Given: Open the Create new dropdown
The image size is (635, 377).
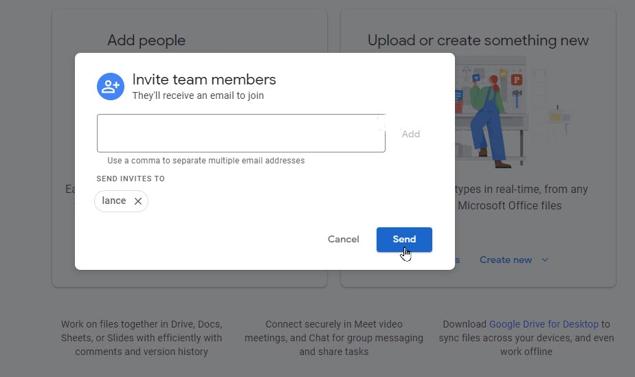Looking at the screenshot, I should 513,260.
